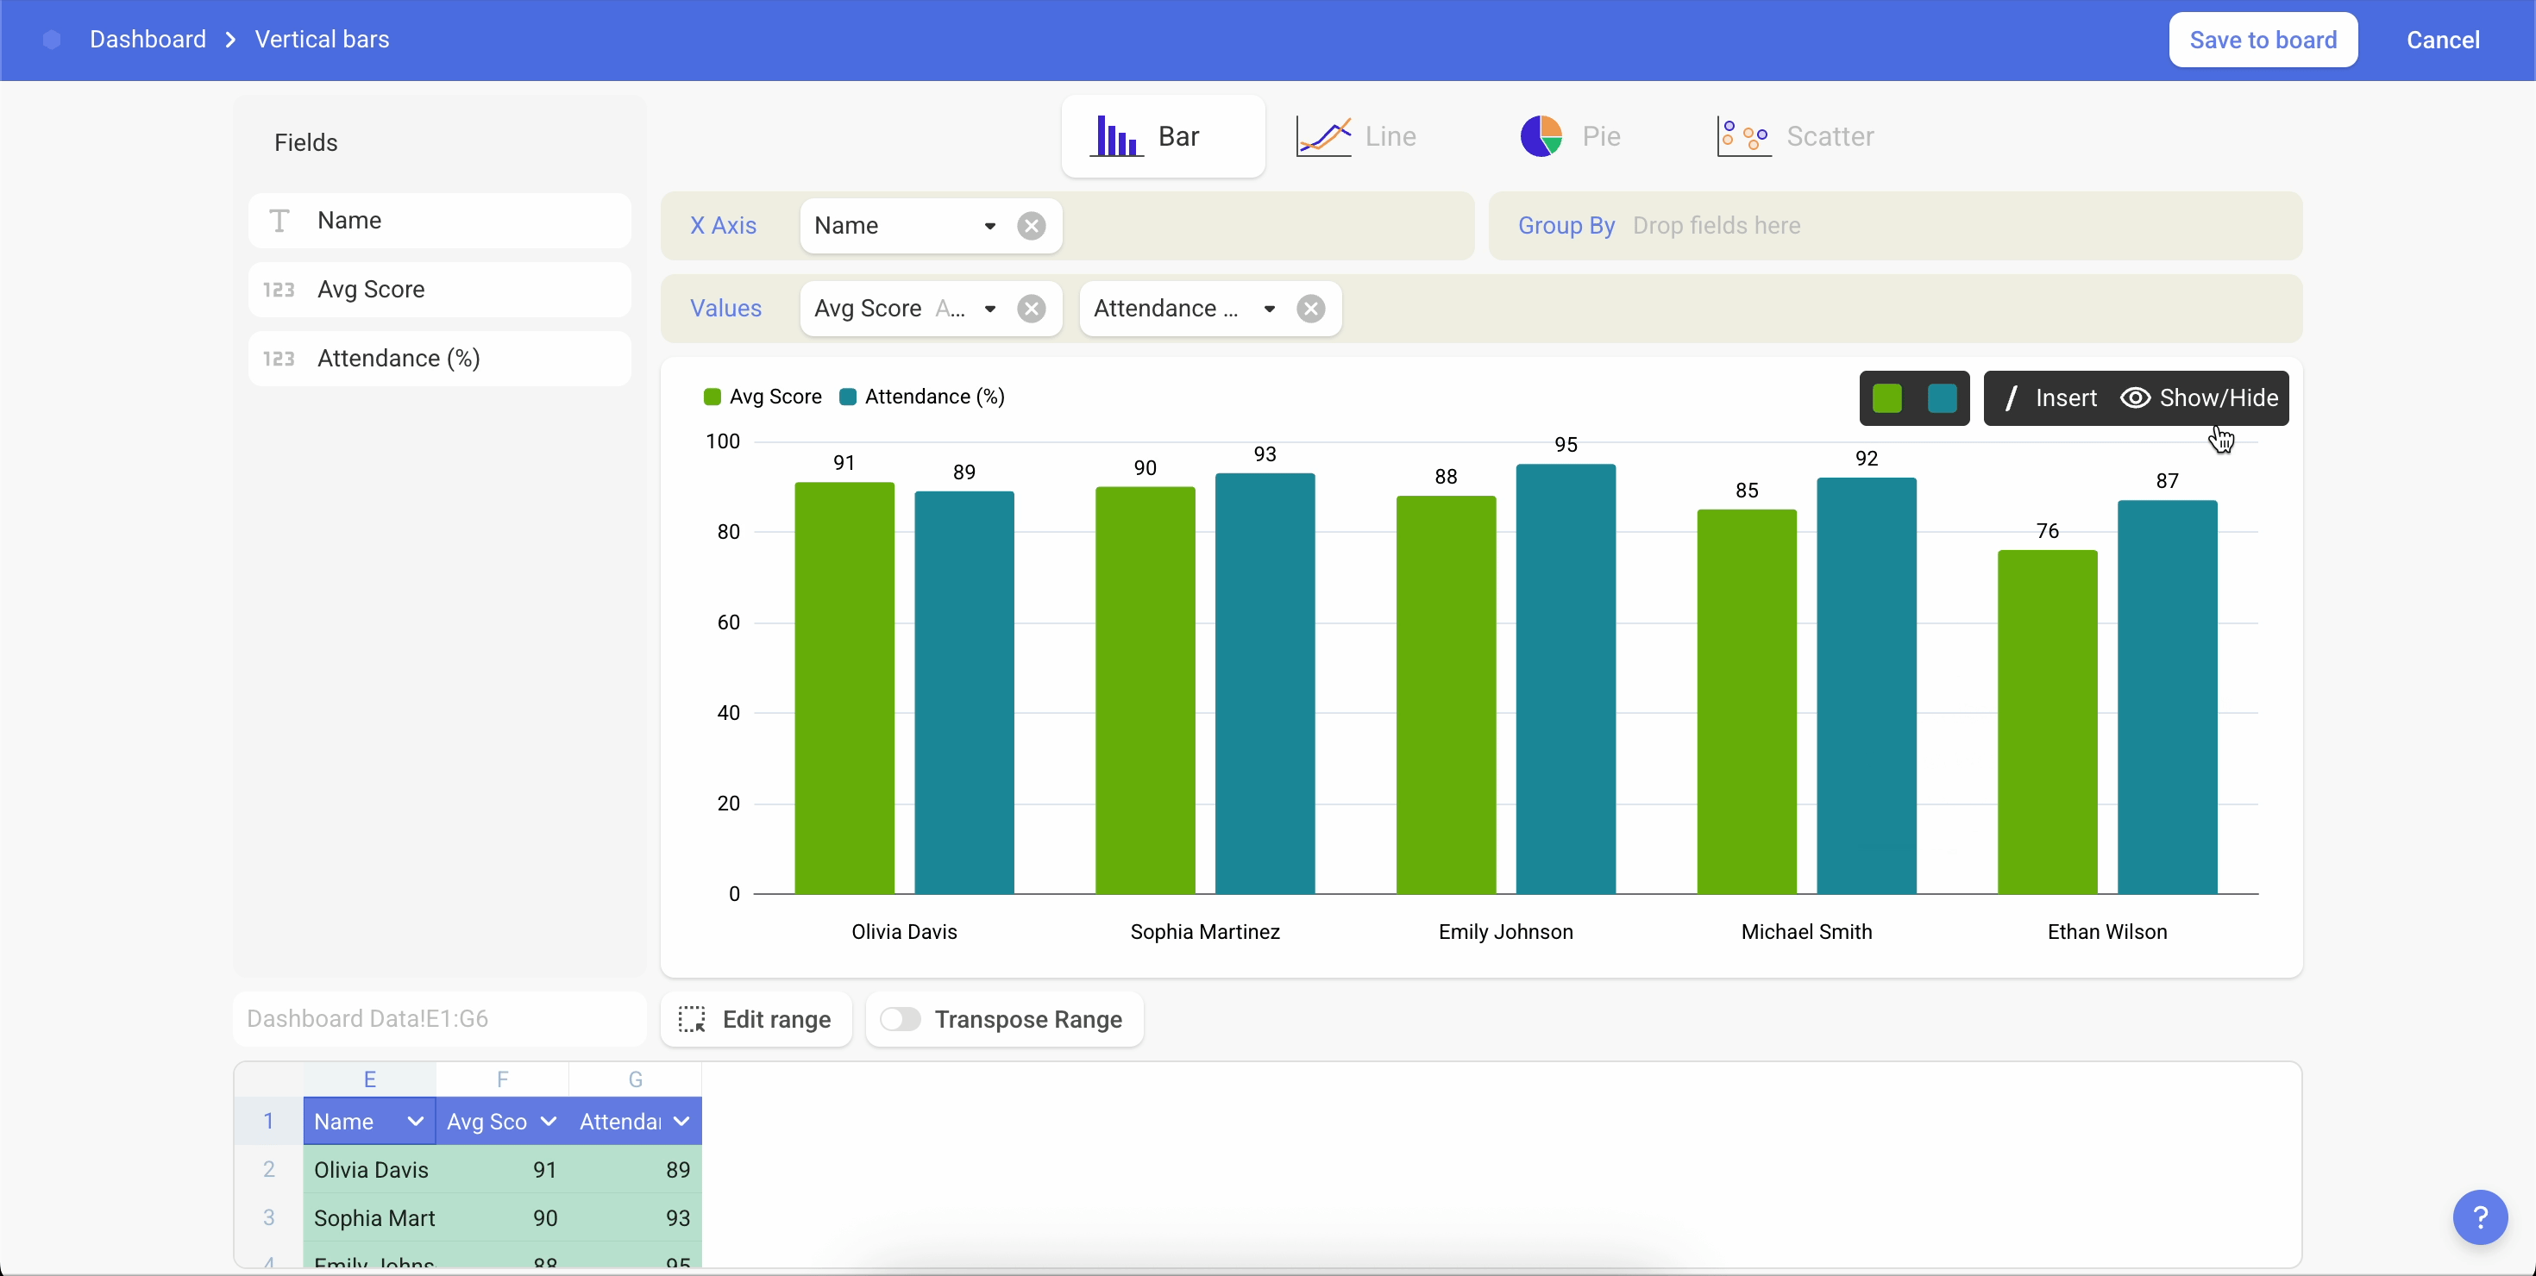Remove Attendance field from Values

[1310, 309]
